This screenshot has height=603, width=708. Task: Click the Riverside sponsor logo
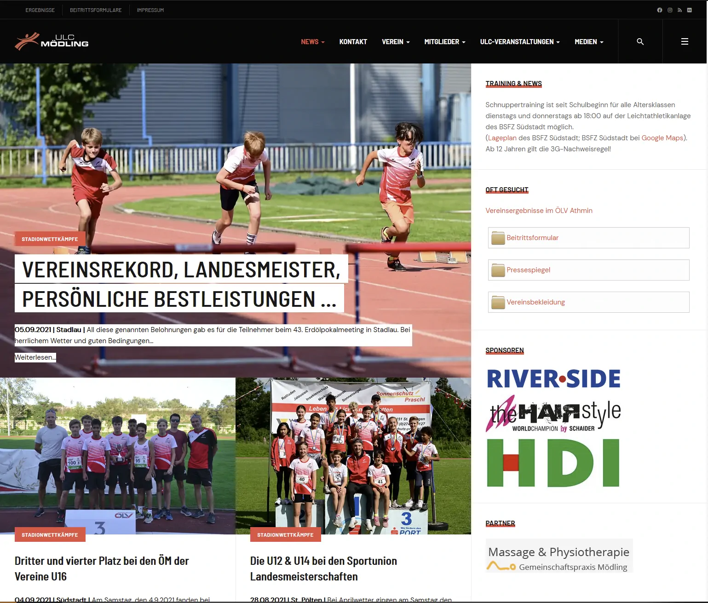(x=553, y=379)
